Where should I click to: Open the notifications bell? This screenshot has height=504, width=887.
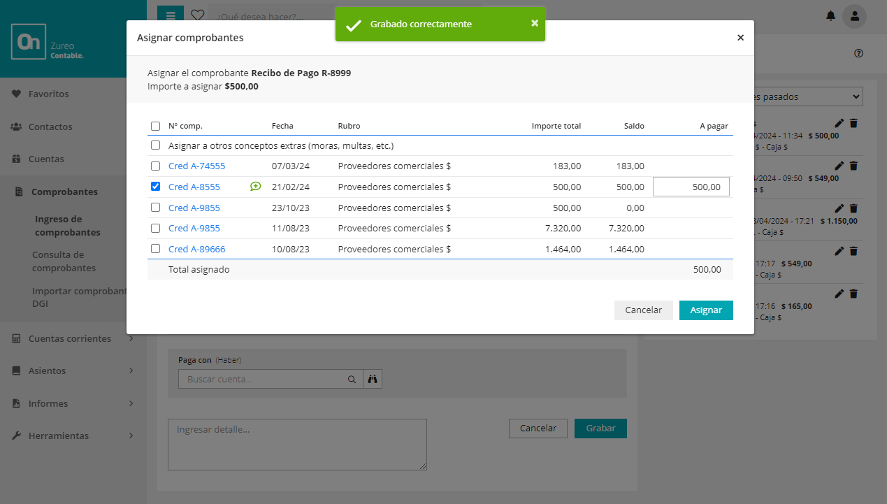[830, 15]
